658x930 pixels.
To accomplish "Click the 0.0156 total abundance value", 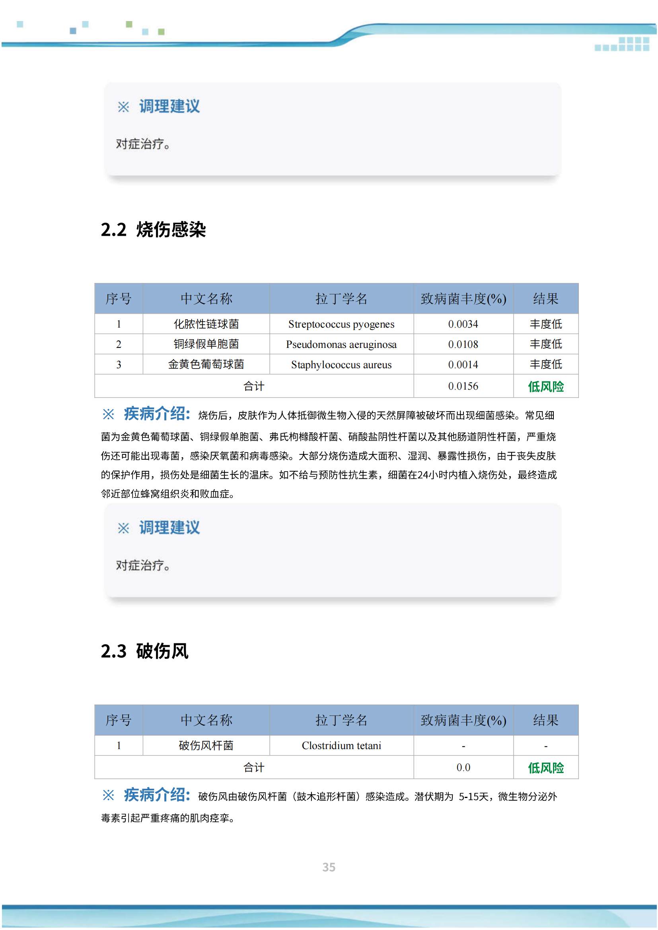I will pos(463,387).
